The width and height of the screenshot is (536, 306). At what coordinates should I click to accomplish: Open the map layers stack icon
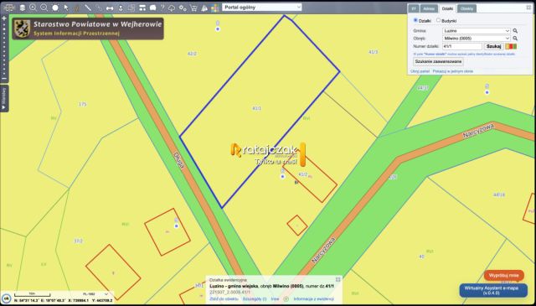pyautogui.click(x=23, y=8)
